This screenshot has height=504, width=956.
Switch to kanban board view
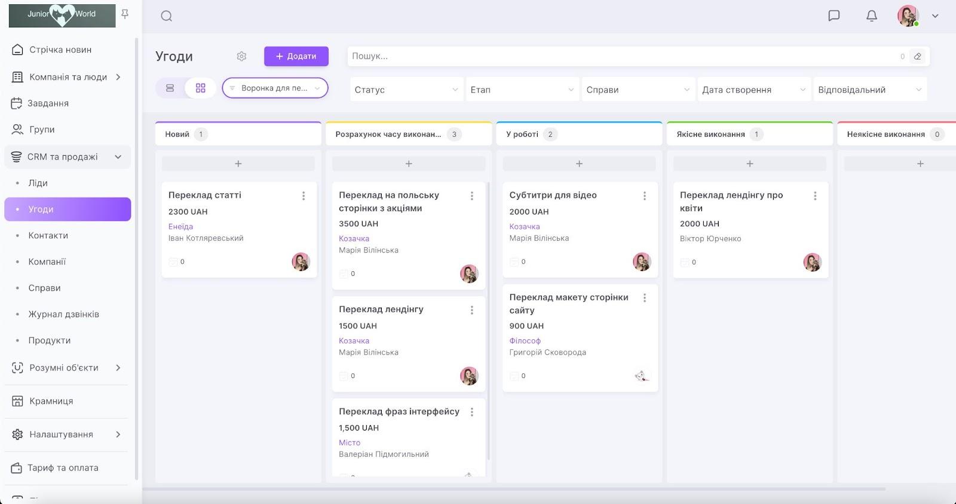[x=200, y=88]
